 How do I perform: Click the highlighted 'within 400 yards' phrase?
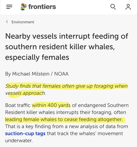[51, 105]
